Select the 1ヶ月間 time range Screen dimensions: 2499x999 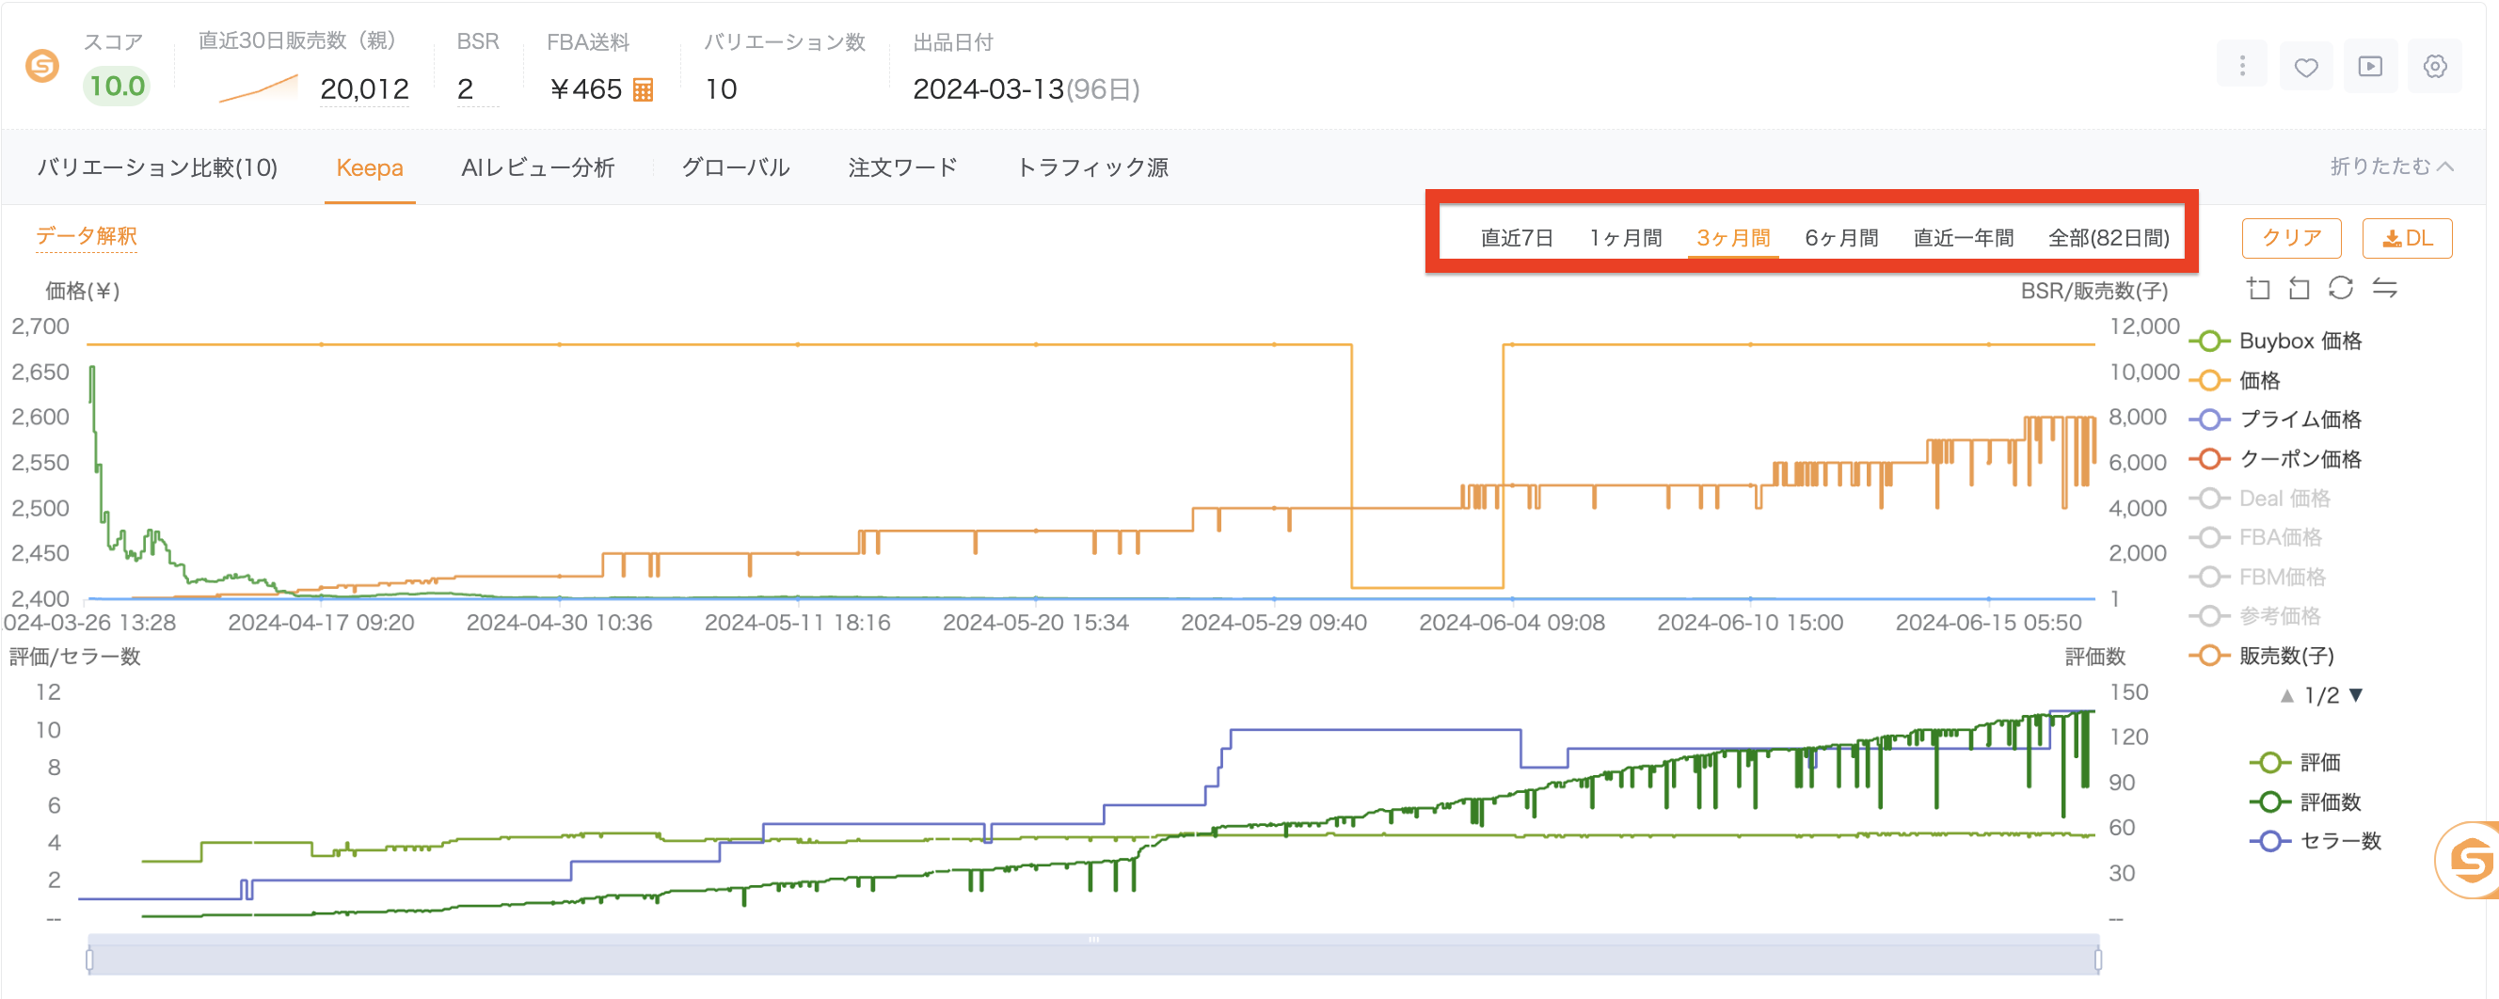pyautogui.click(x=1626, y=238)
